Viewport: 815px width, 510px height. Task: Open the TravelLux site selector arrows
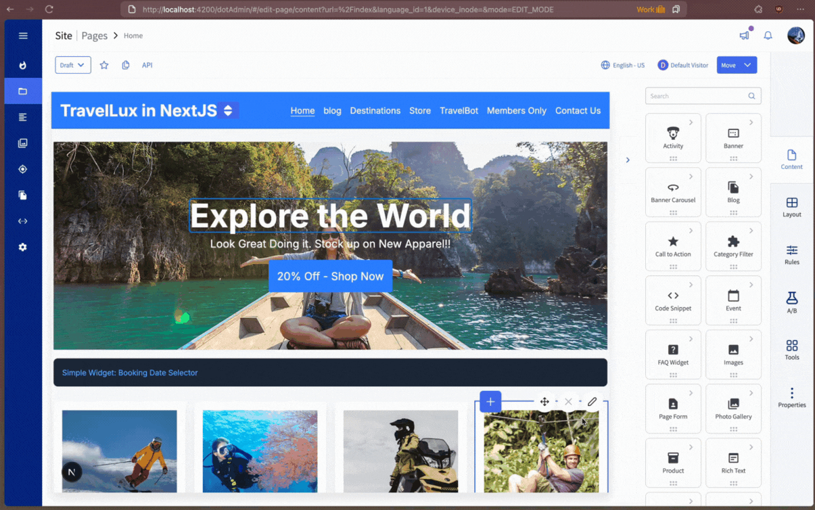[228, 110]
